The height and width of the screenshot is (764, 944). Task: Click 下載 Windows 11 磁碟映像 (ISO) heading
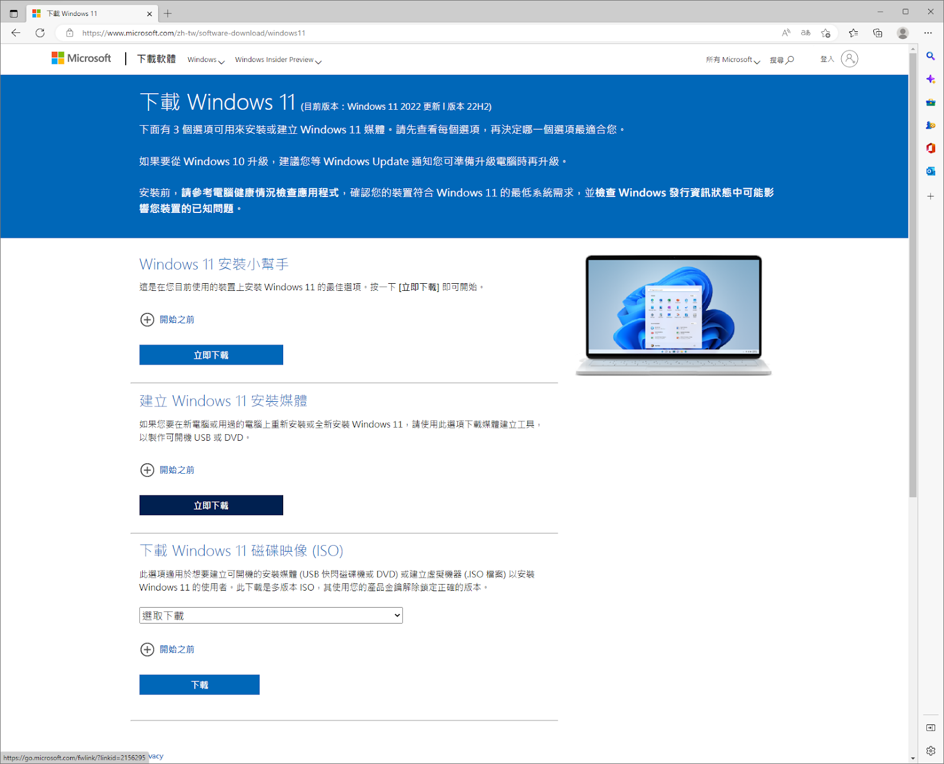241,550
